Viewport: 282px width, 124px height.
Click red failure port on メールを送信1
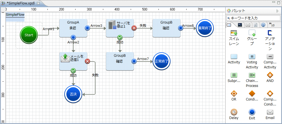pos(87,61)
